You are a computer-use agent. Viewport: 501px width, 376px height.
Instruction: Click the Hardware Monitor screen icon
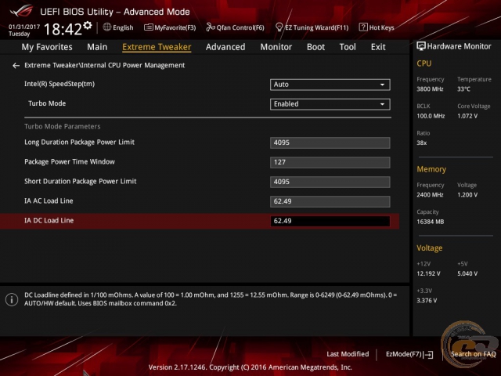pyautogui.click(x=421, y=46)
